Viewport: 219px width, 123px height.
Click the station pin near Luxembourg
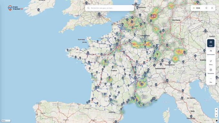click(145, 36)
